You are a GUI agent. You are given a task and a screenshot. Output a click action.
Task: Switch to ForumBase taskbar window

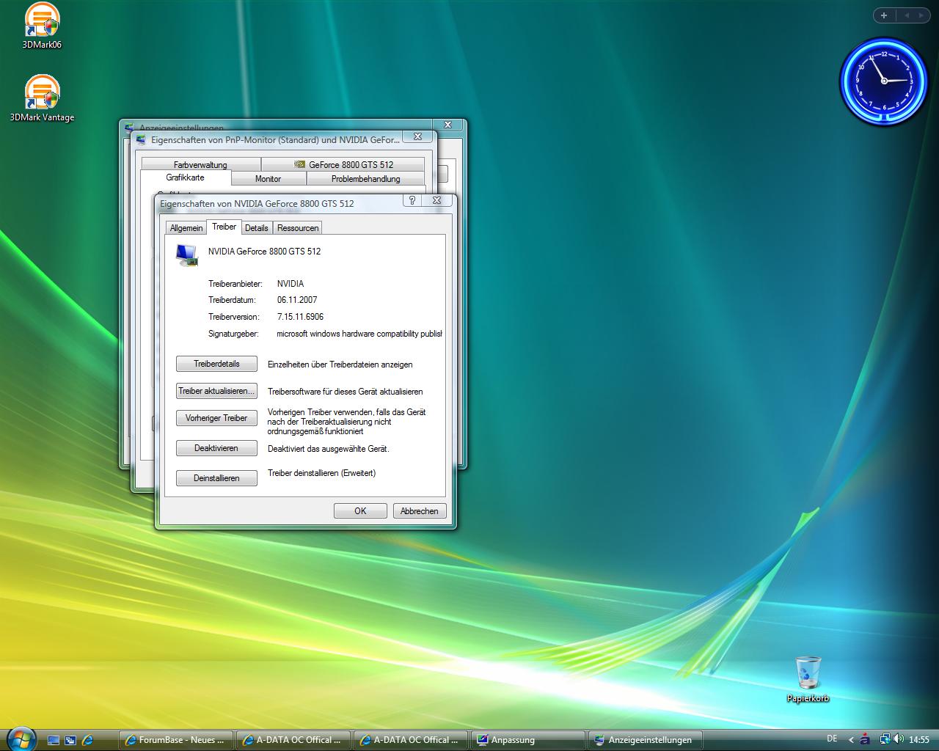176,740
